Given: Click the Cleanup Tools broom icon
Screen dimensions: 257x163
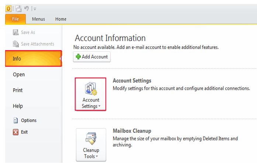Looking at the screenshot, I should (x=91, y=138).
